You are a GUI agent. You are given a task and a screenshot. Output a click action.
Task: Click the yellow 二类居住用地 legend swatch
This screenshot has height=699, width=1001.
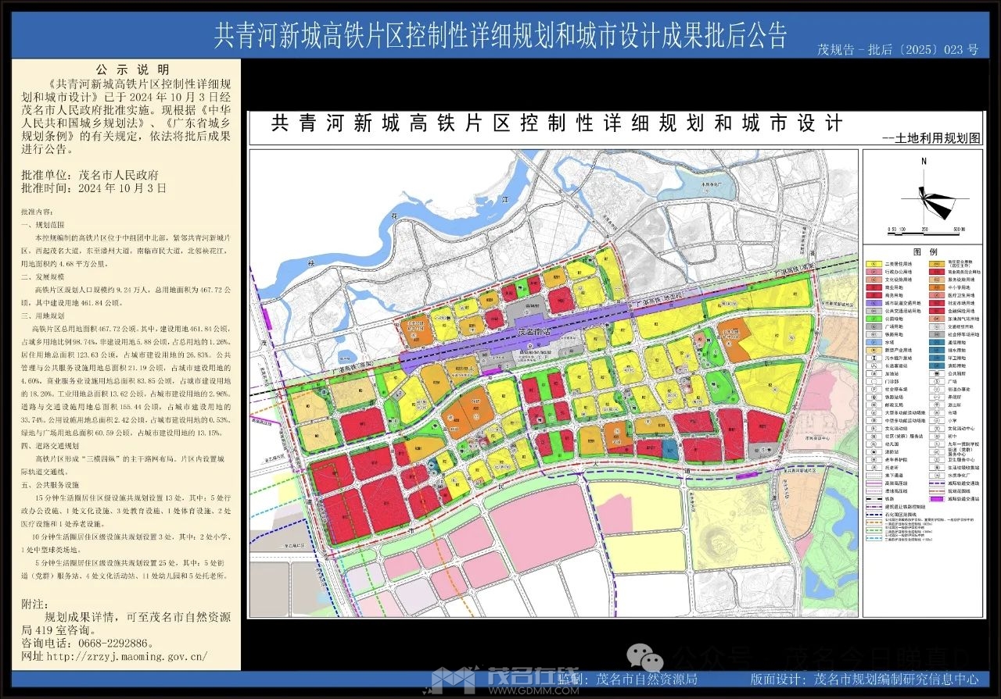(x=873, y=265)
